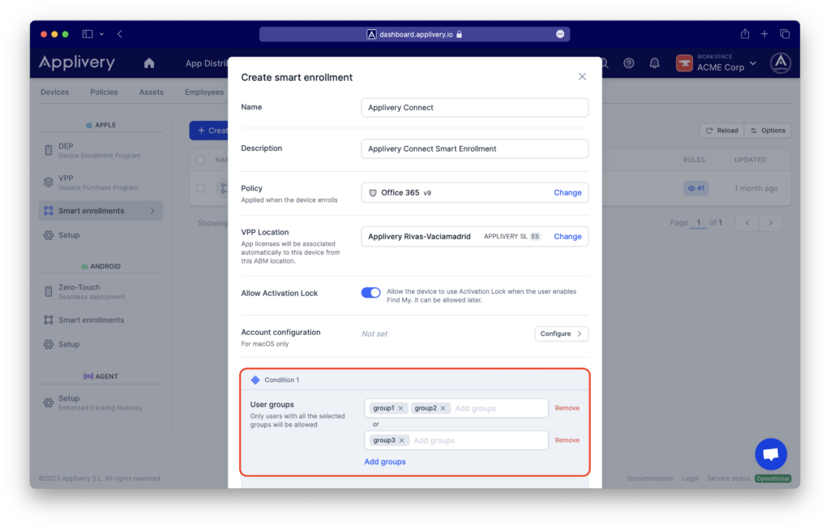
Task: Click Apple Setup gear icon
Action: [x=48, y=235]
